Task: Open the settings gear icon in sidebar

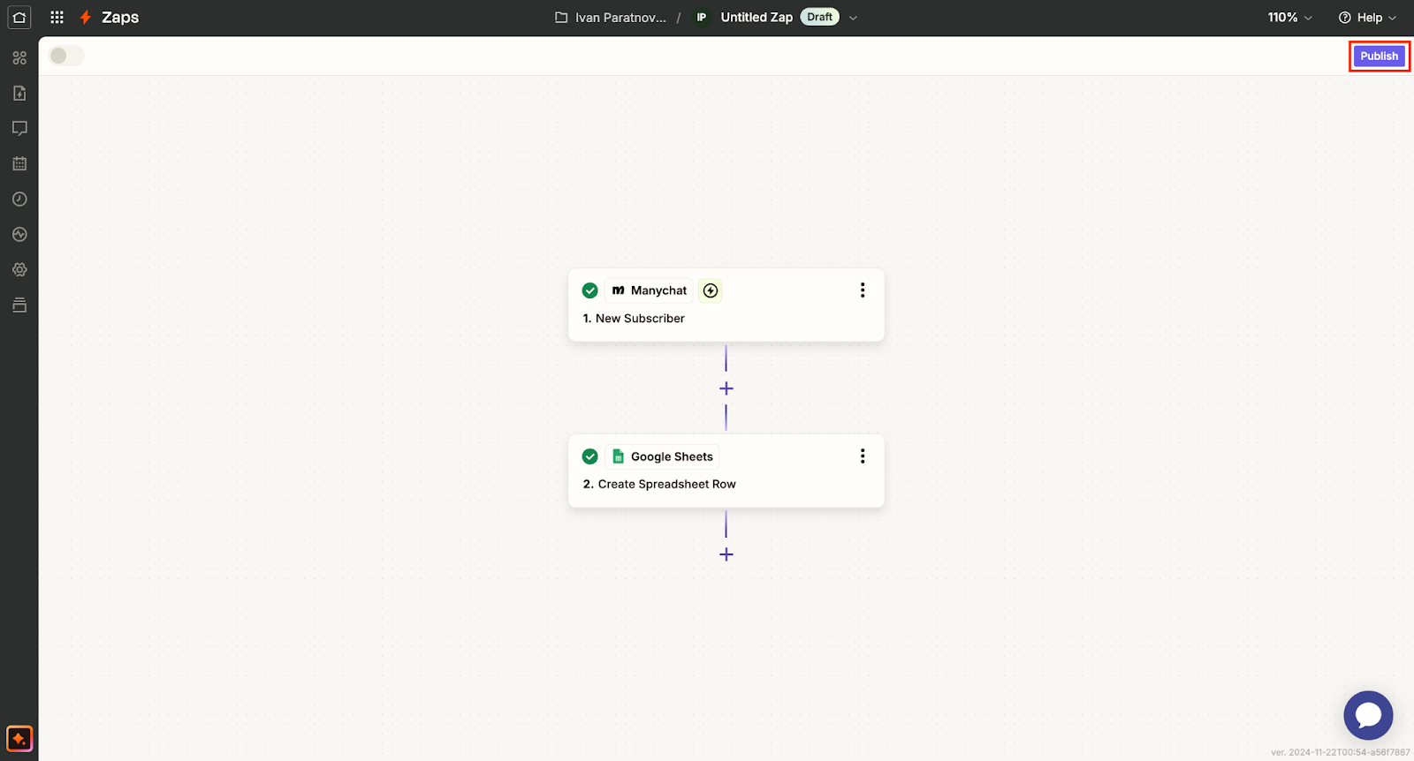Action: pos(19,270)
